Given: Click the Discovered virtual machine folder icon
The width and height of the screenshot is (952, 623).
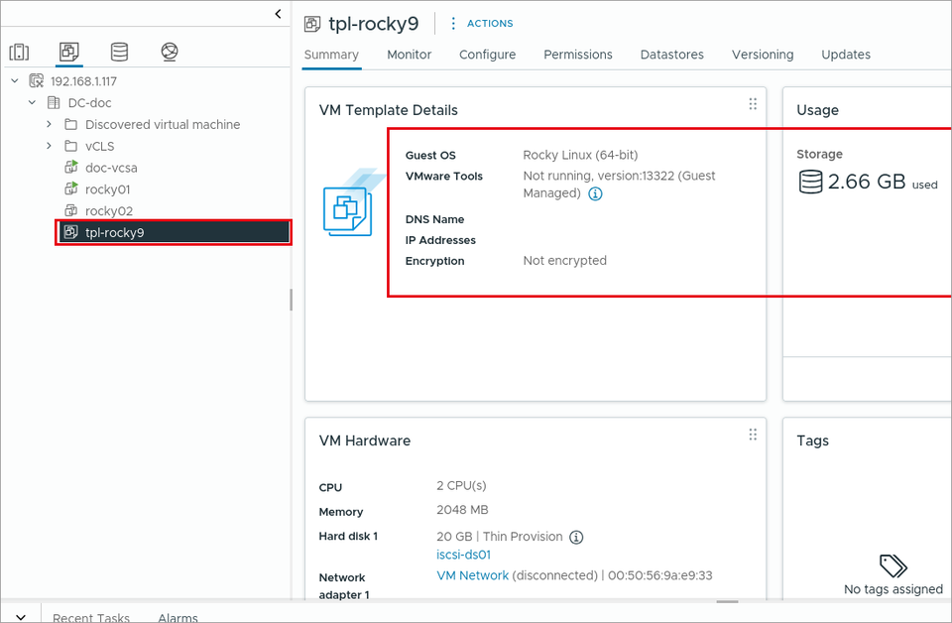Looking at the screenshot, I should [x=71, y=124].
